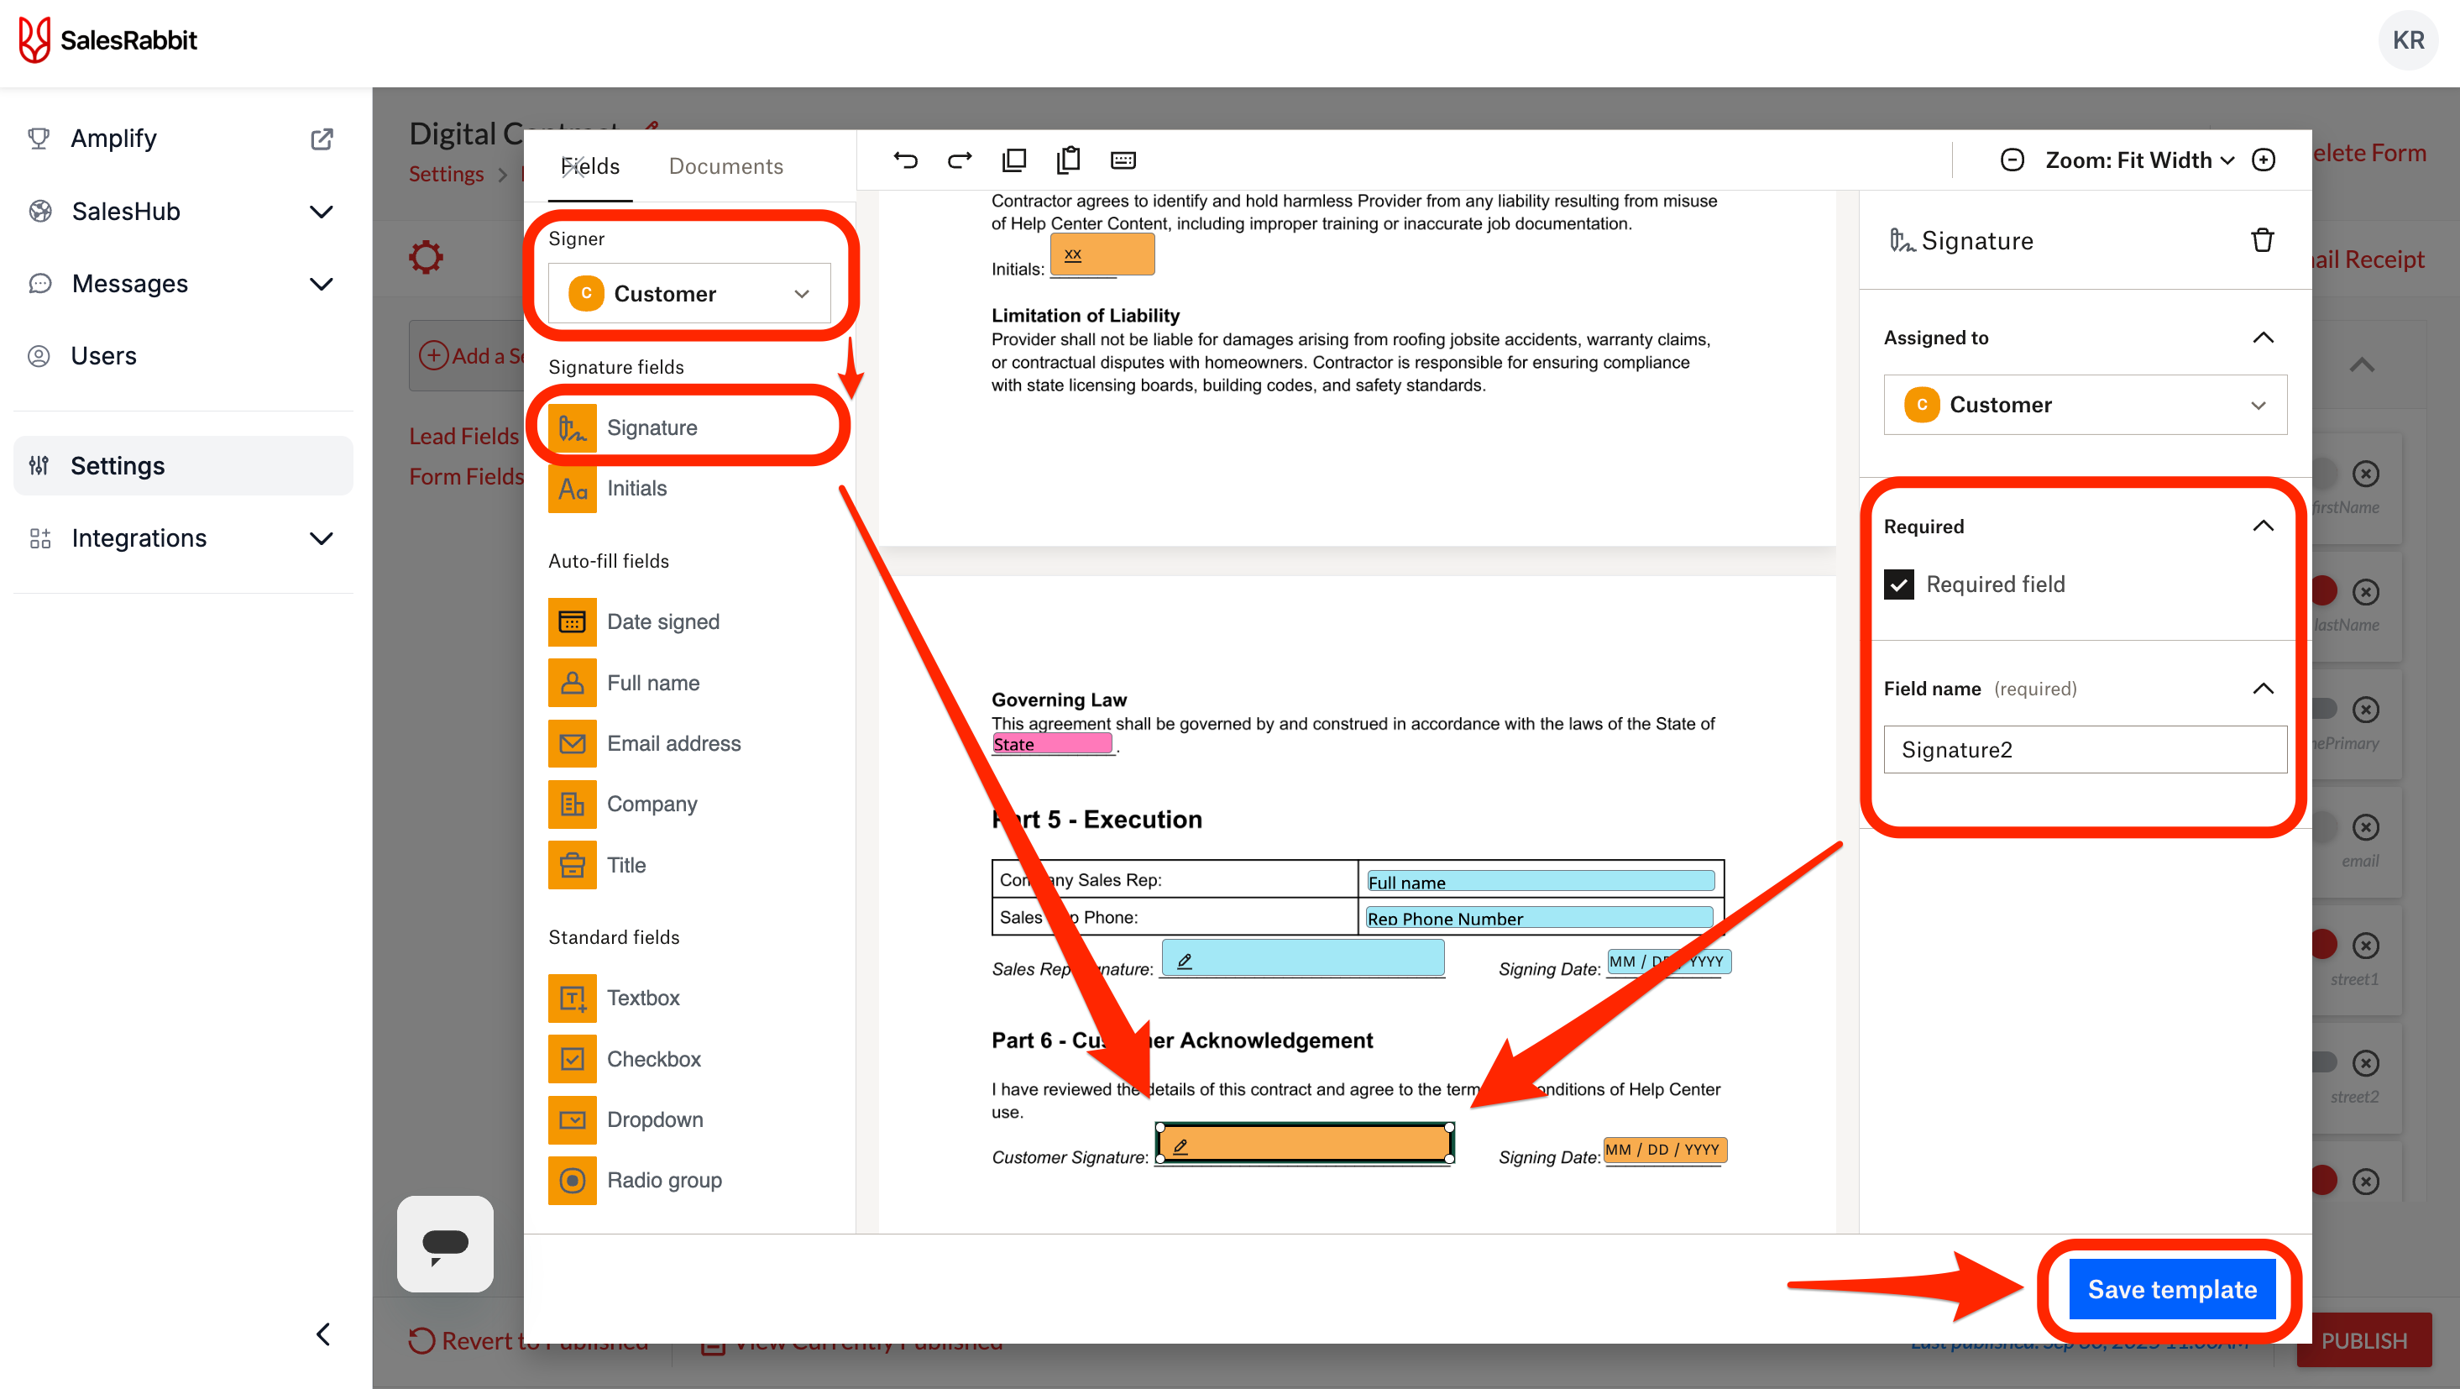The width and height of the screenshot is (2460, 1389).
Task: Click the undo arrow icon
Action: point(905,160)
